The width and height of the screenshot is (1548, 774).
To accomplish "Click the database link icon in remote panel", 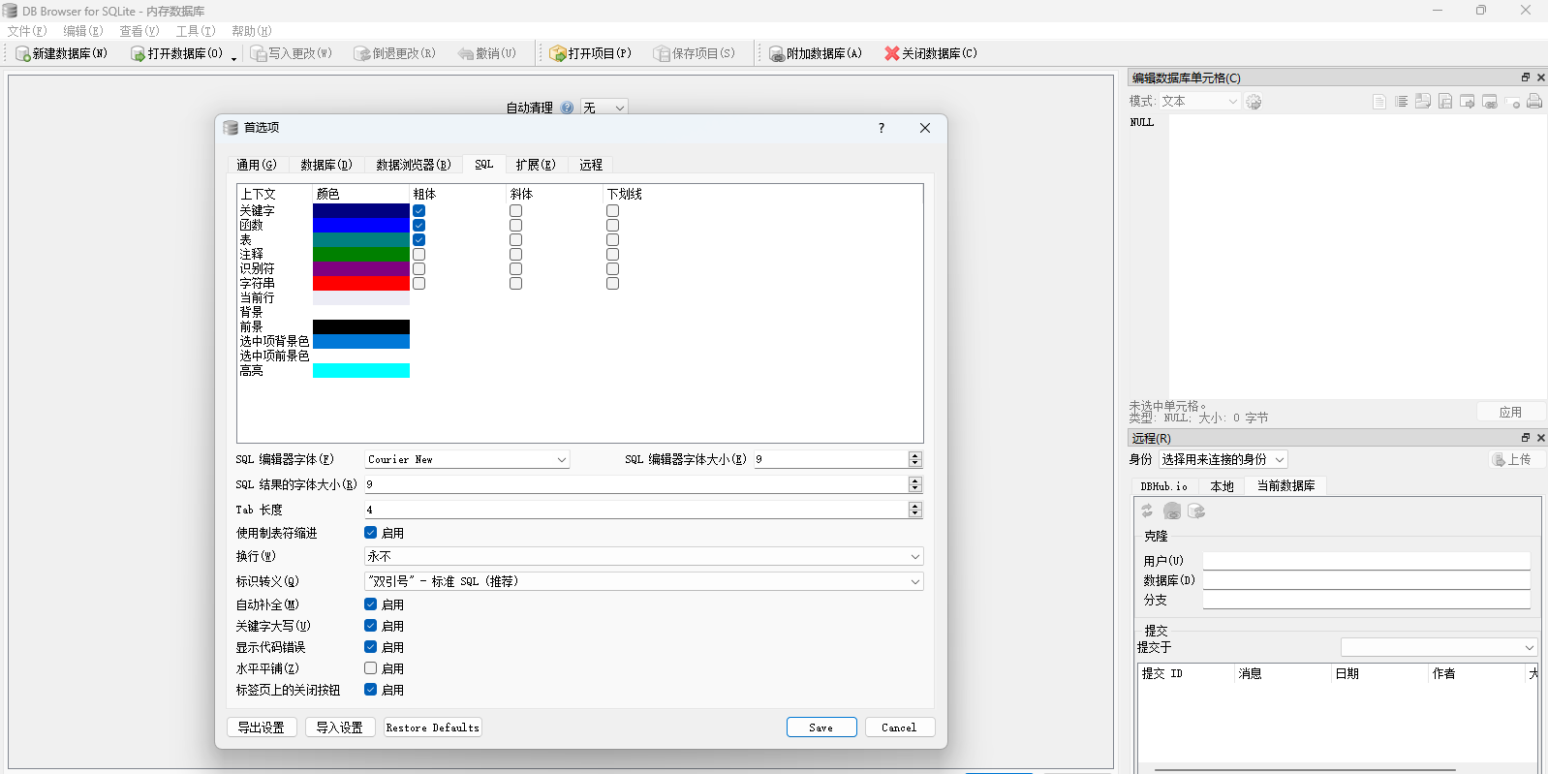I will click(1172, 511).
